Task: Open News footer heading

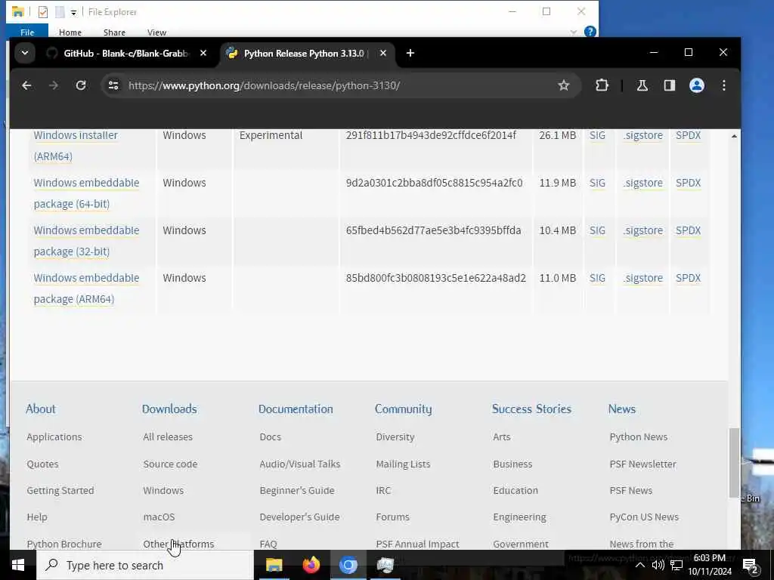Action: [621, 409]
